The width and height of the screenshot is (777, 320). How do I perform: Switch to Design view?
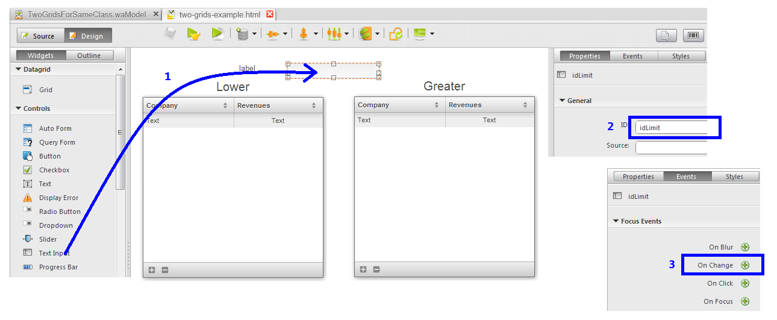click(87, 36)
